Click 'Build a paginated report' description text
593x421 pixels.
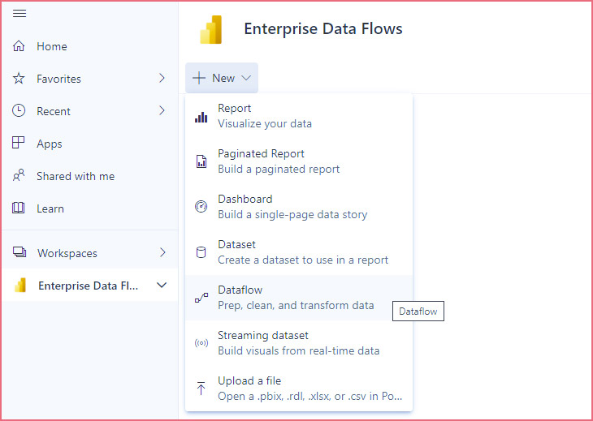click(x=279, y=170)
